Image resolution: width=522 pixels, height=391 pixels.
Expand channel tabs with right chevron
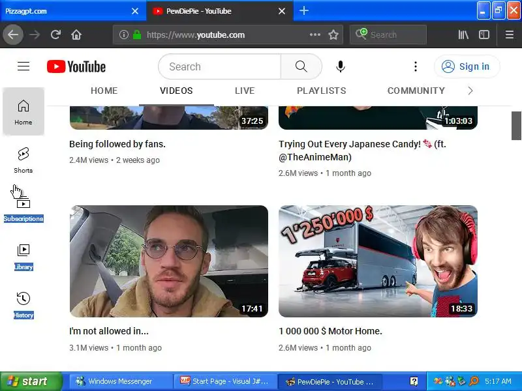470,91
